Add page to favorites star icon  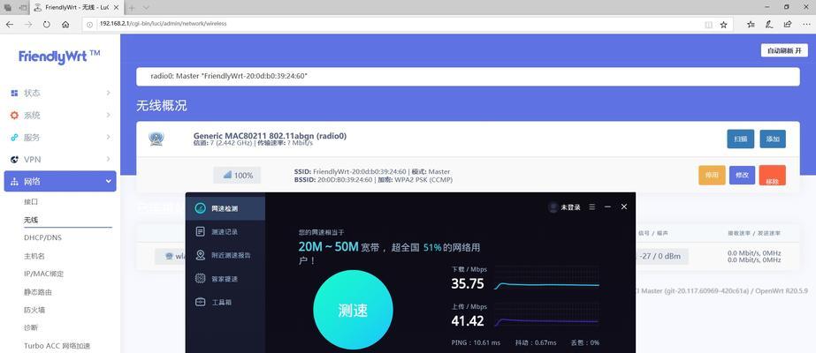click(x=723, y=25)
